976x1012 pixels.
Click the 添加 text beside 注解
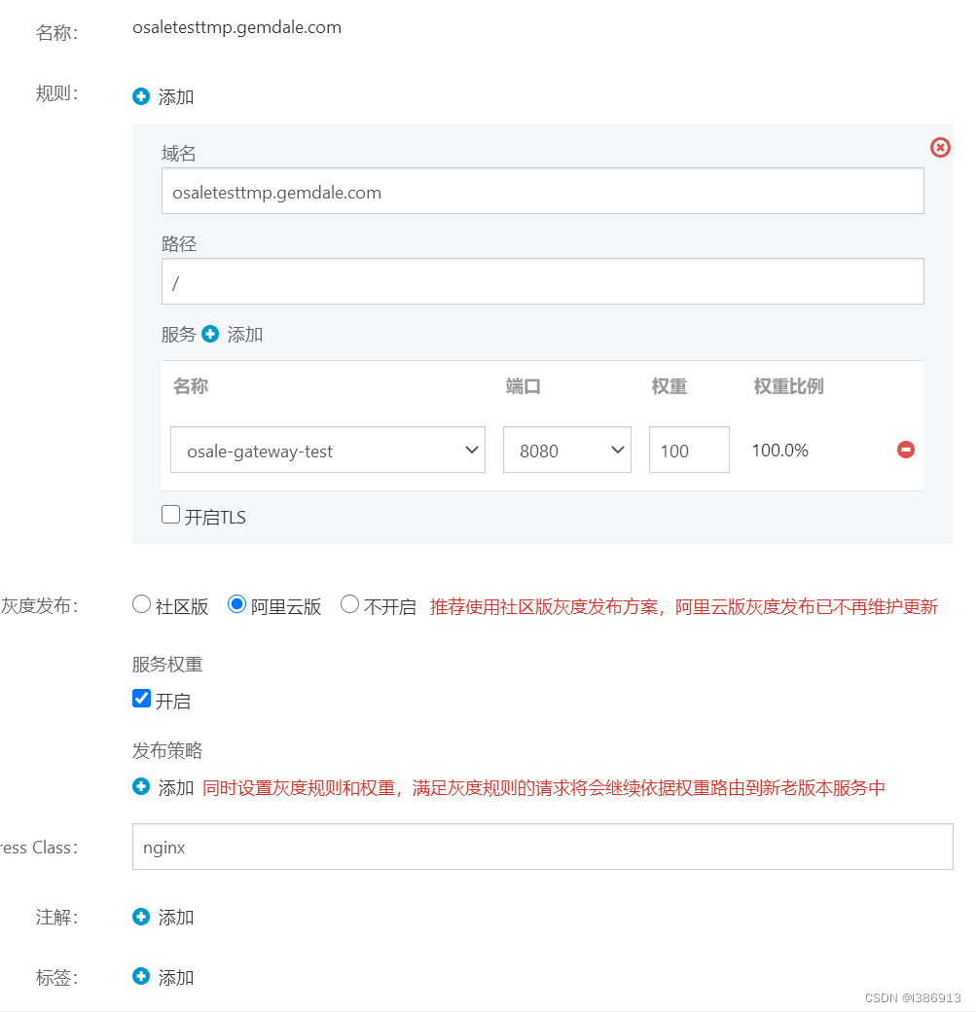pyautogui.click(x=176, y=917)
